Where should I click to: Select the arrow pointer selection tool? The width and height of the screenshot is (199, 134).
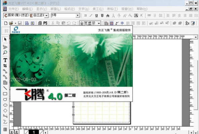click(x=5, y=40)
